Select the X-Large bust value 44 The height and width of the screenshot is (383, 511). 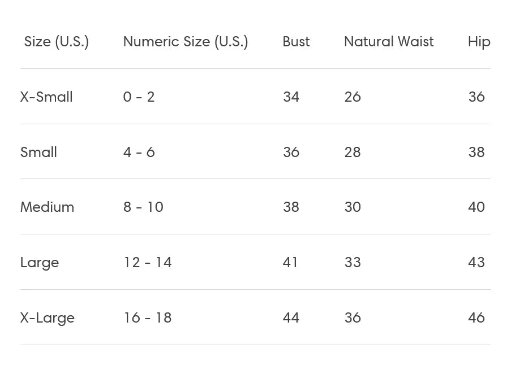pyautogui.click(x=291, y=318)
